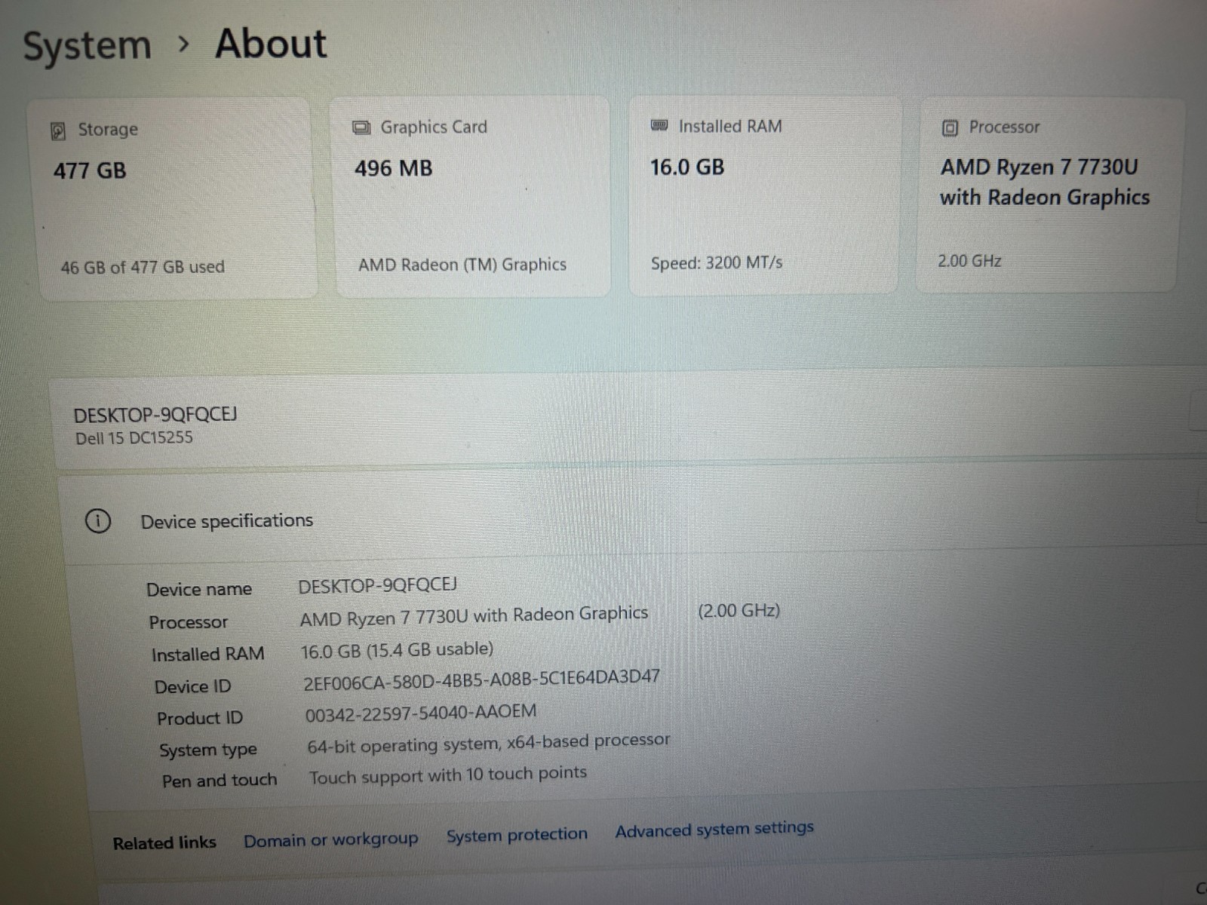The height and width of the screenshot is (905, 1207).
Task: Click '(2.00 GHz)' in specifications row
Action: coord(739,610)
